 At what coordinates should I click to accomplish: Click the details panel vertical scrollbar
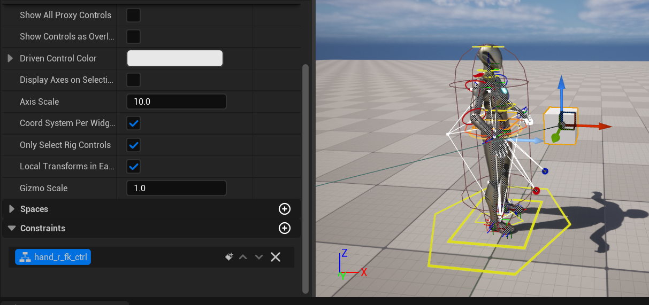pos(306,179)
